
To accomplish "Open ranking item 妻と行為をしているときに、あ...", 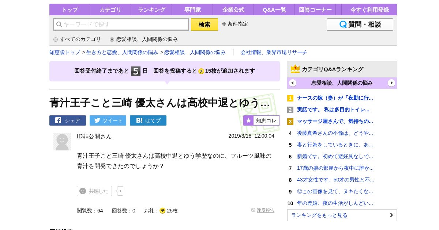I will coord(335,145).
